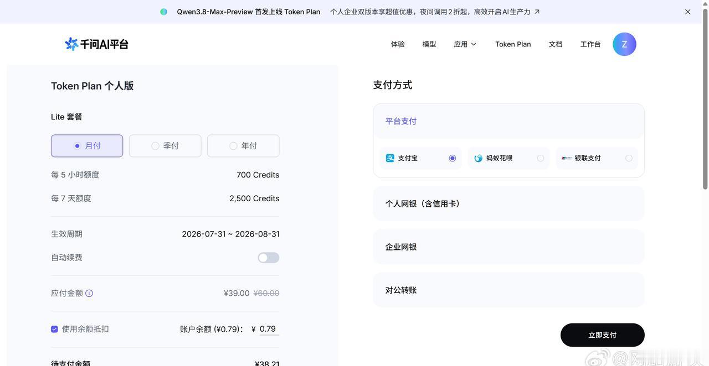Expand 对公转账 payment section
709x366 pixels.
click(508, 290)
